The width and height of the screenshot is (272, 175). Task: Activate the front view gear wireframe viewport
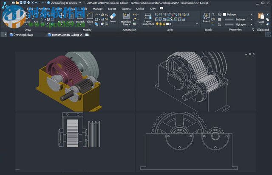[196, 142]
